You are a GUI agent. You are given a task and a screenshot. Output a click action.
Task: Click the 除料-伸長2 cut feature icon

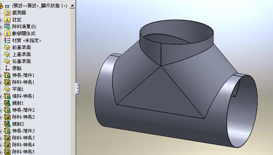click(7, 117)
